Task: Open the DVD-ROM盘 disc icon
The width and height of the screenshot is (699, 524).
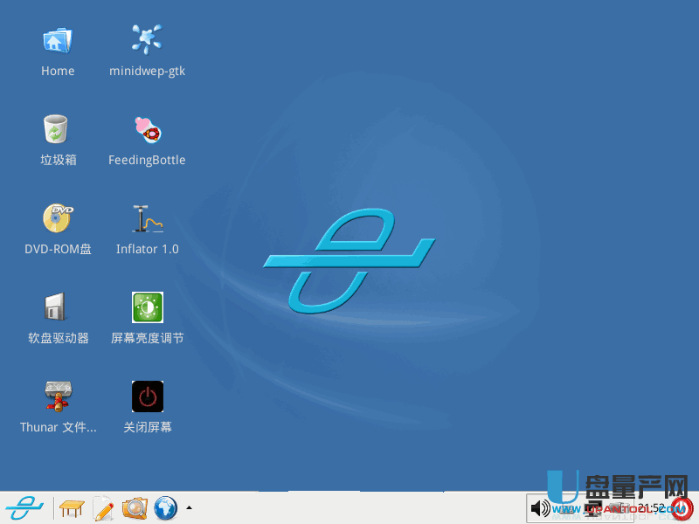Action: click(58, 218)
